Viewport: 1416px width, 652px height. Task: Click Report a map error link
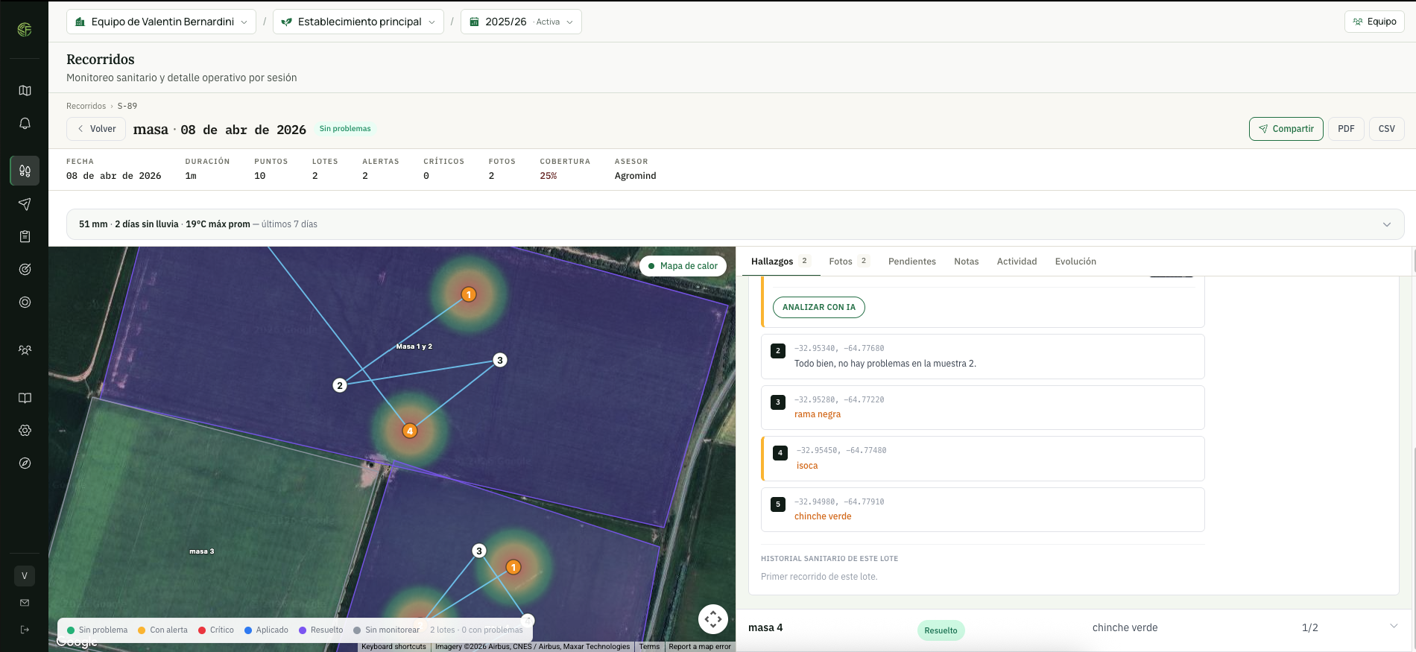point(700,647)
